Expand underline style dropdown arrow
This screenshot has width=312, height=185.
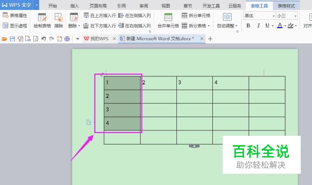pos(272,26)
